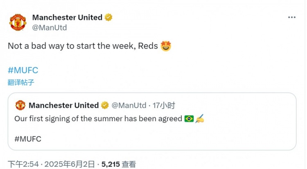Click the 5,215 查看 view count

click(119, 164)
